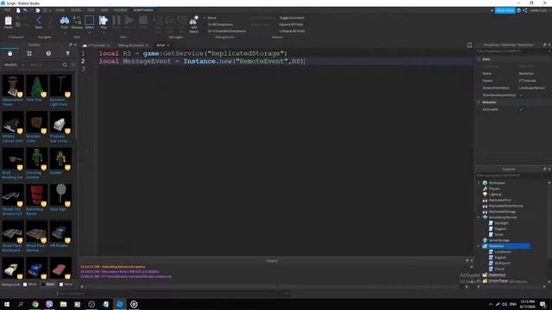Open taskbar search icon
Viewport: 552px width, 310px height.
21,304
